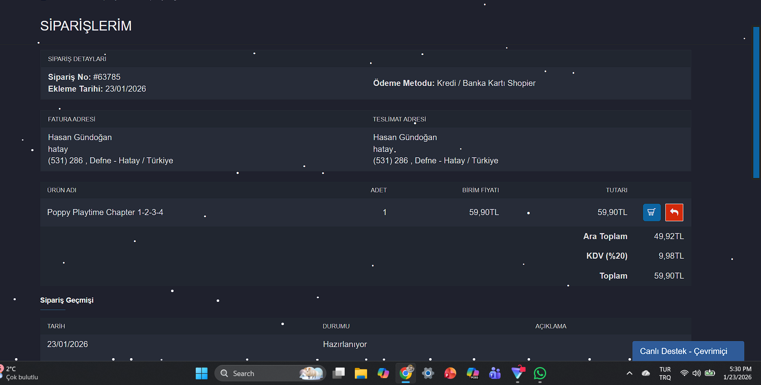This screenshot has height=385, width=761.
Task: Open the weather widget showing 2°C
Action: (x=20, y=373)
